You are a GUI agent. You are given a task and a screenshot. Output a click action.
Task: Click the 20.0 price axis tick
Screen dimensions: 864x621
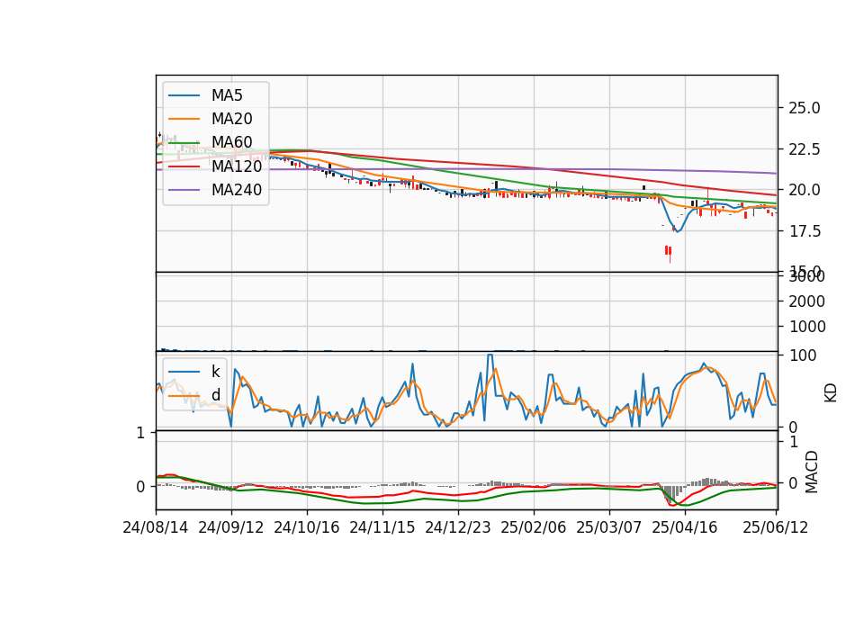coord(805,190)
